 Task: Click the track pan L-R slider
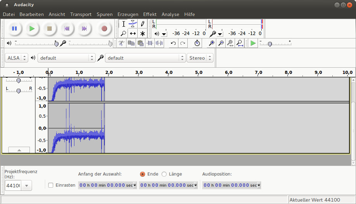[19, 90]
